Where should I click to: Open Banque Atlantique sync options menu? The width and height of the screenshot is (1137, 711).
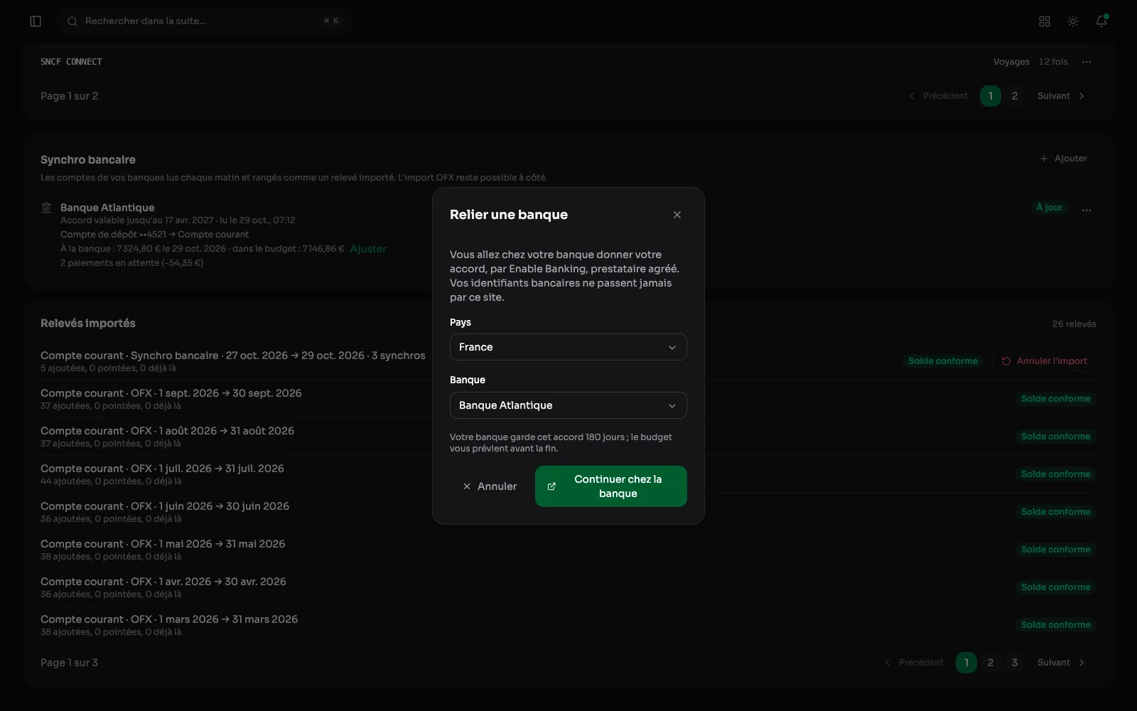(1087, 210)
